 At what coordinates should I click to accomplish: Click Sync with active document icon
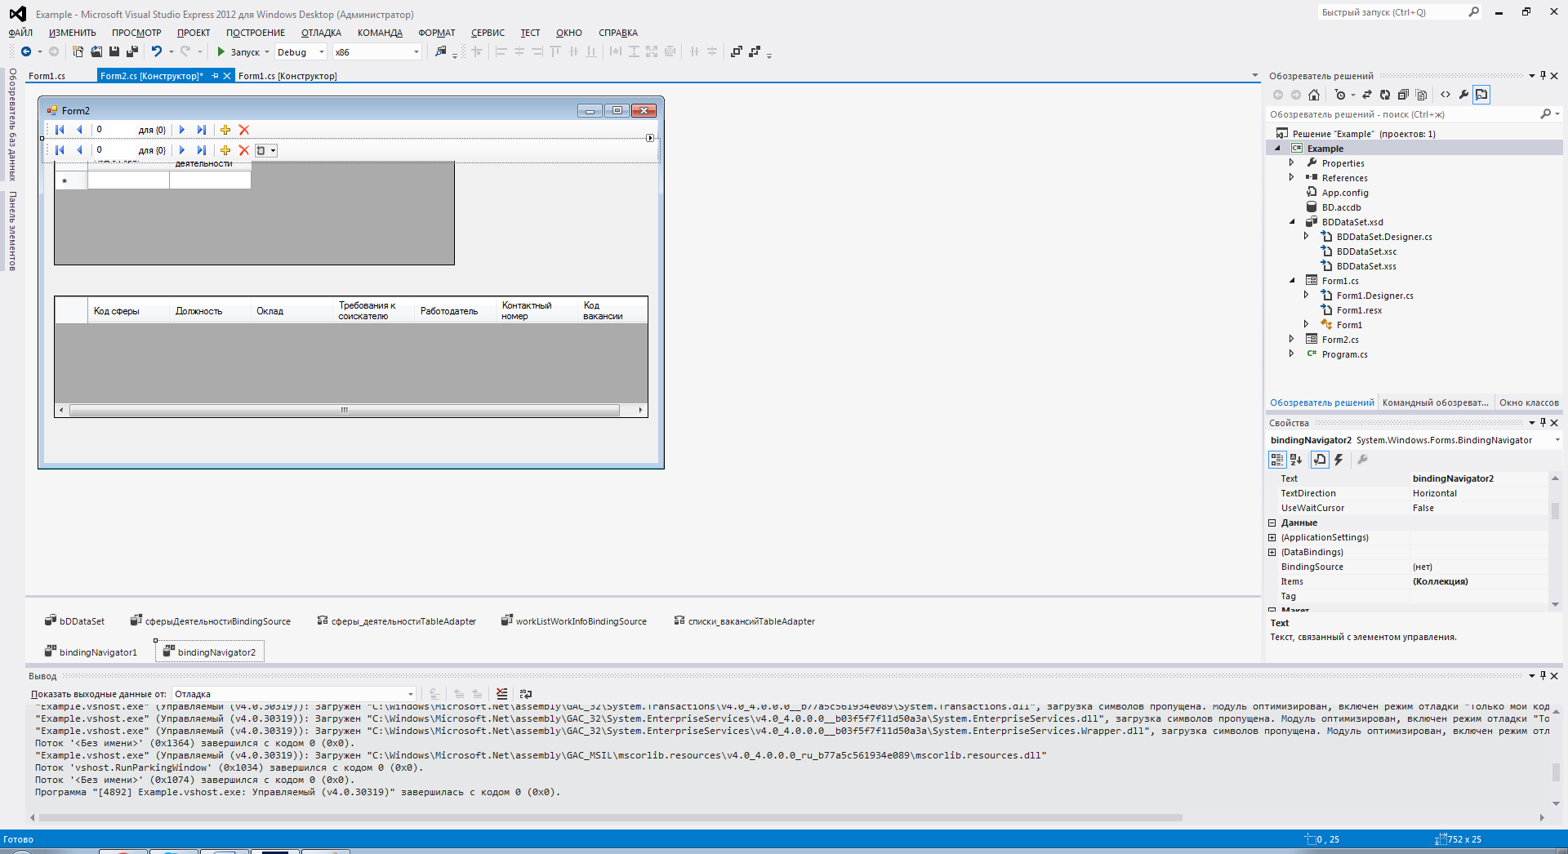point(1367,95)
